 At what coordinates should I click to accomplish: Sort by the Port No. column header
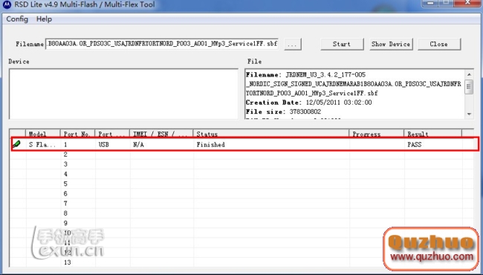[x=77, y=134]
